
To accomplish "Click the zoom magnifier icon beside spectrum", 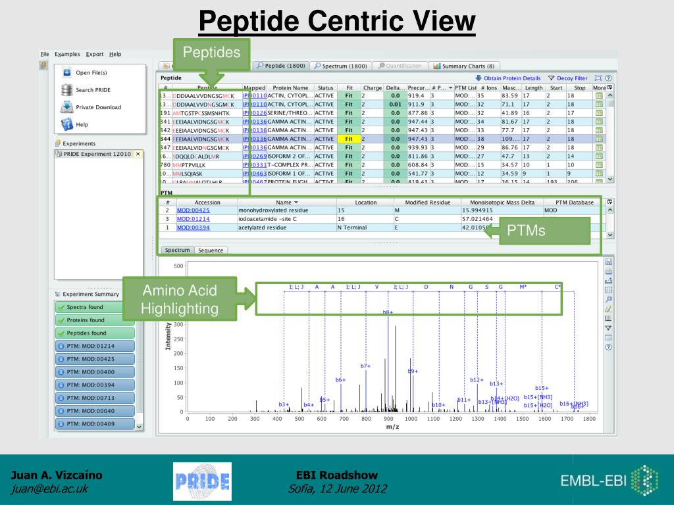I will [608, 300].
